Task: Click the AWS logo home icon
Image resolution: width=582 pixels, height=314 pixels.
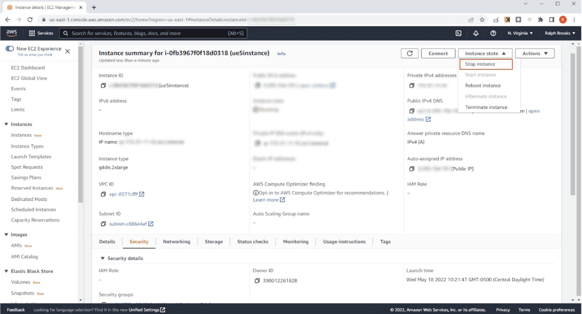Action: (x=12, y=33)
